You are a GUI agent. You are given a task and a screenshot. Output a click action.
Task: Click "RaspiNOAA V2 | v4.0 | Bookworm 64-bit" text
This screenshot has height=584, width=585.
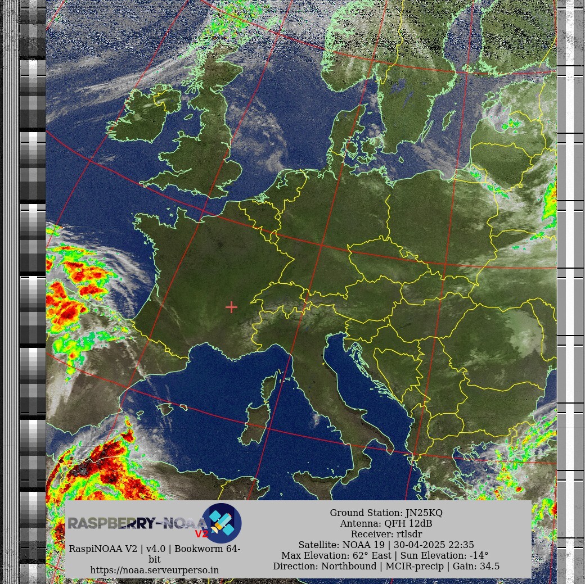click(x=155, y=554)
